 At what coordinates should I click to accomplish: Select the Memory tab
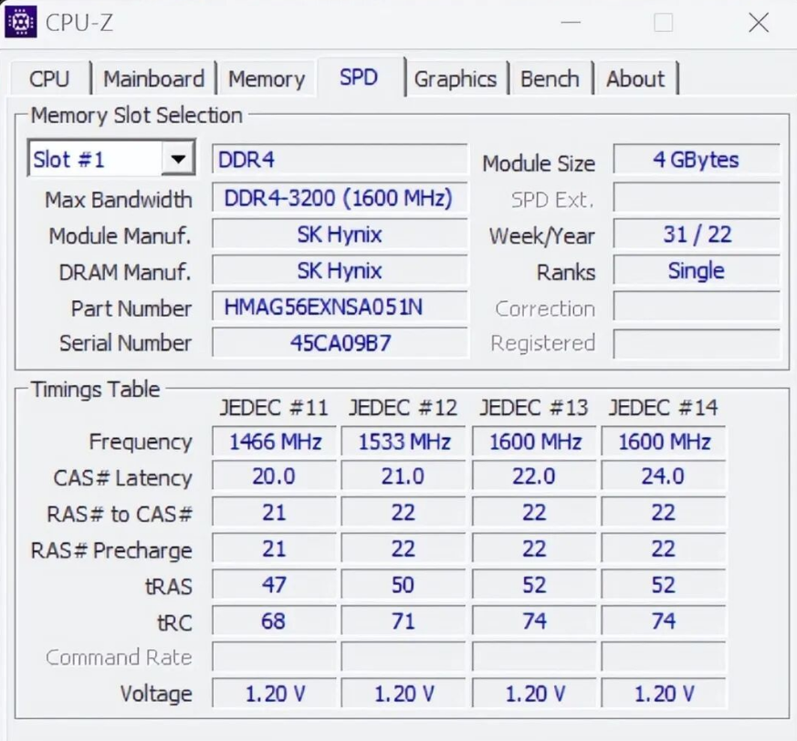pyautogui.click(x=266, y=79)
